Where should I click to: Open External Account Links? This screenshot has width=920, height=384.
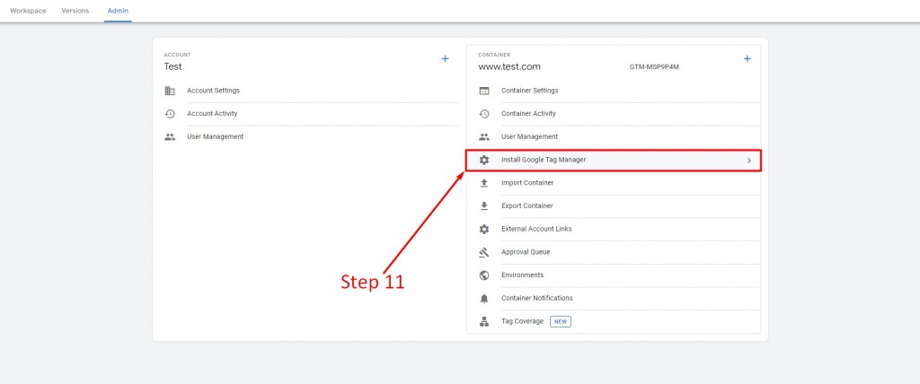[536, 229]
